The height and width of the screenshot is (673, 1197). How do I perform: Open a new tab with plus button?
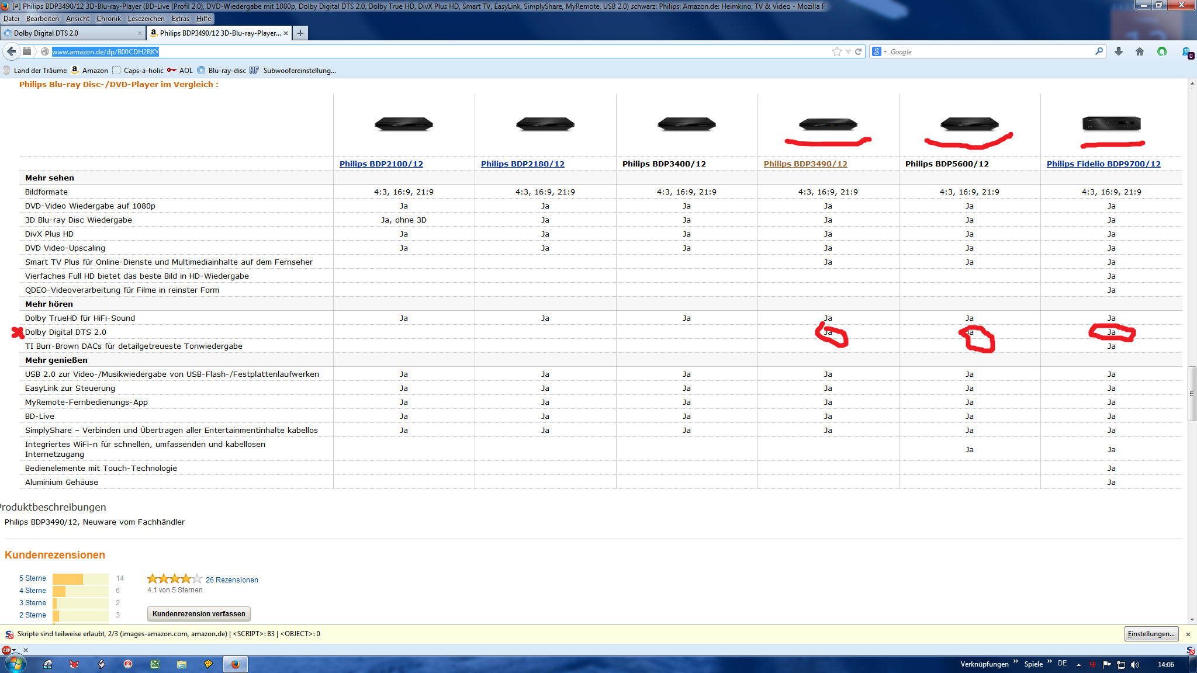point(300,33)
